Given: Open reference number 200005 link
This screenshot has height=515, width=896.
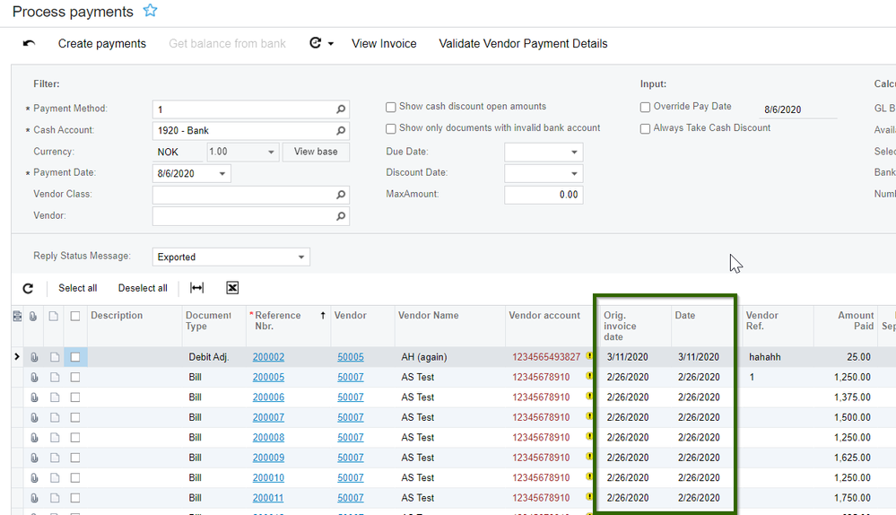Looking at the screenshot, I should click(x=268, y=377).
